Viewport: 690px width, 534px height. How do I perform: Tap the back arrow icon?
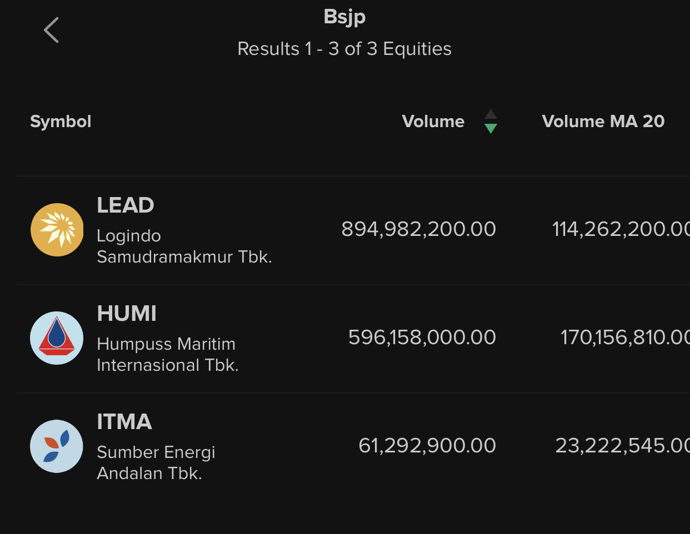click(51, 30)
